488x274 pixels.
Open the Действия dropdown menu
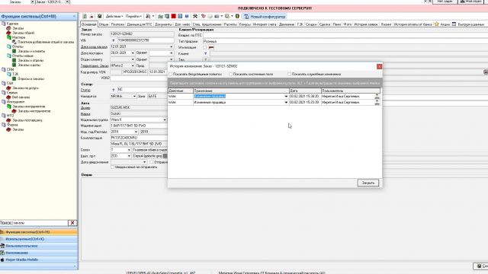click(x=114, y=16)
